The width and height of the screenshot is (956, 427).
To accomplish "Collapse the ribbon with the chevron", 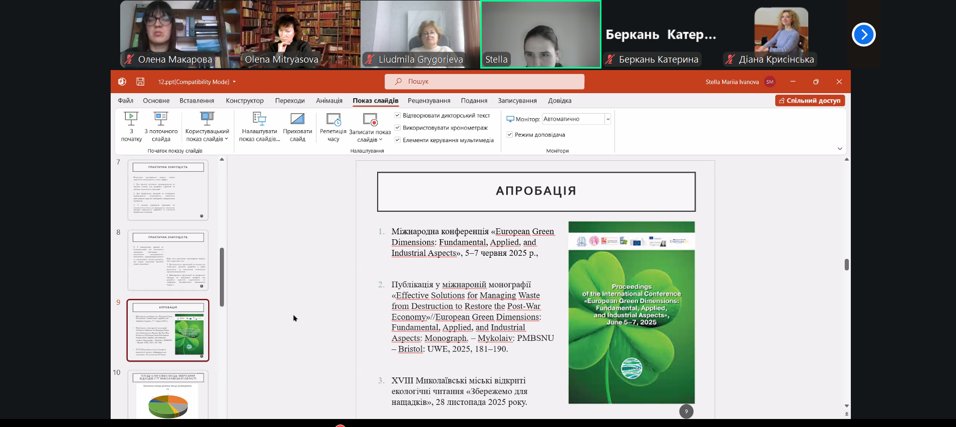I will click(x=840, y=149).
